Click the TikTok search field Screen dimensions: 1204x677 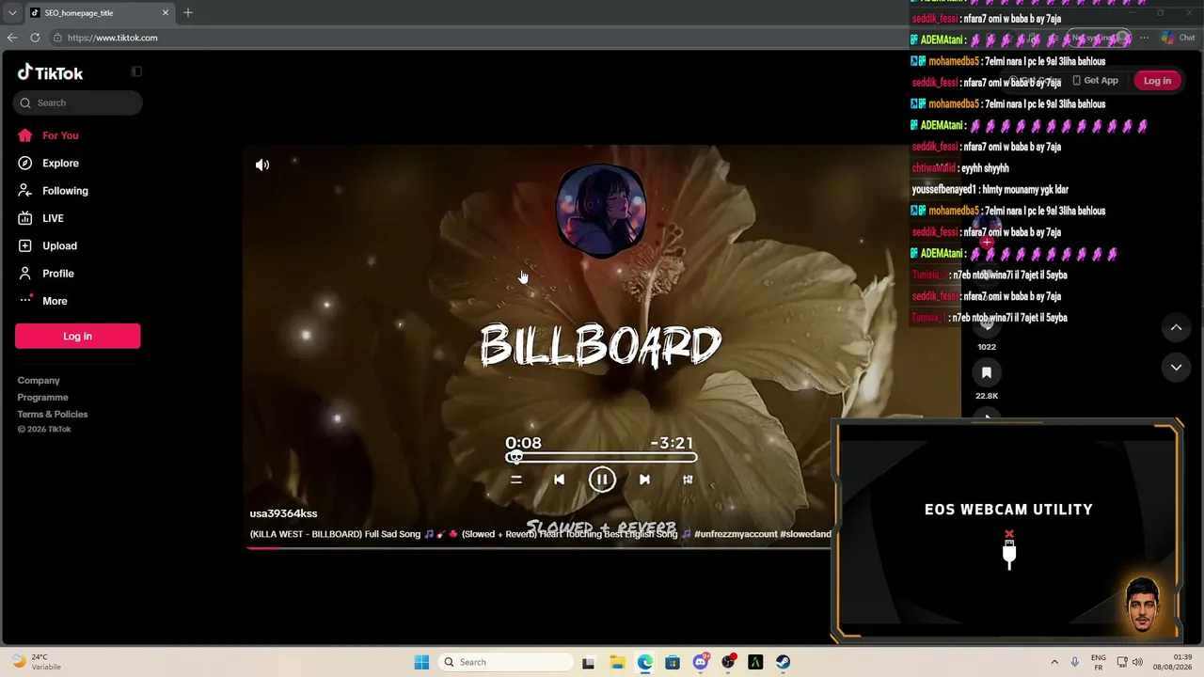(78, 102)
